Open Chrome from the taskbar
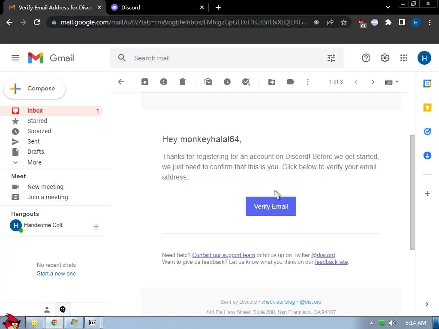The height and width of the screenshot is (329, 439). [x=54, y=323]
